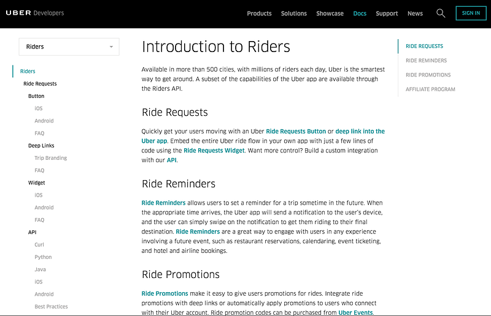
Task: Select the Docs navigation item
Action: click(x=360, y=13)
